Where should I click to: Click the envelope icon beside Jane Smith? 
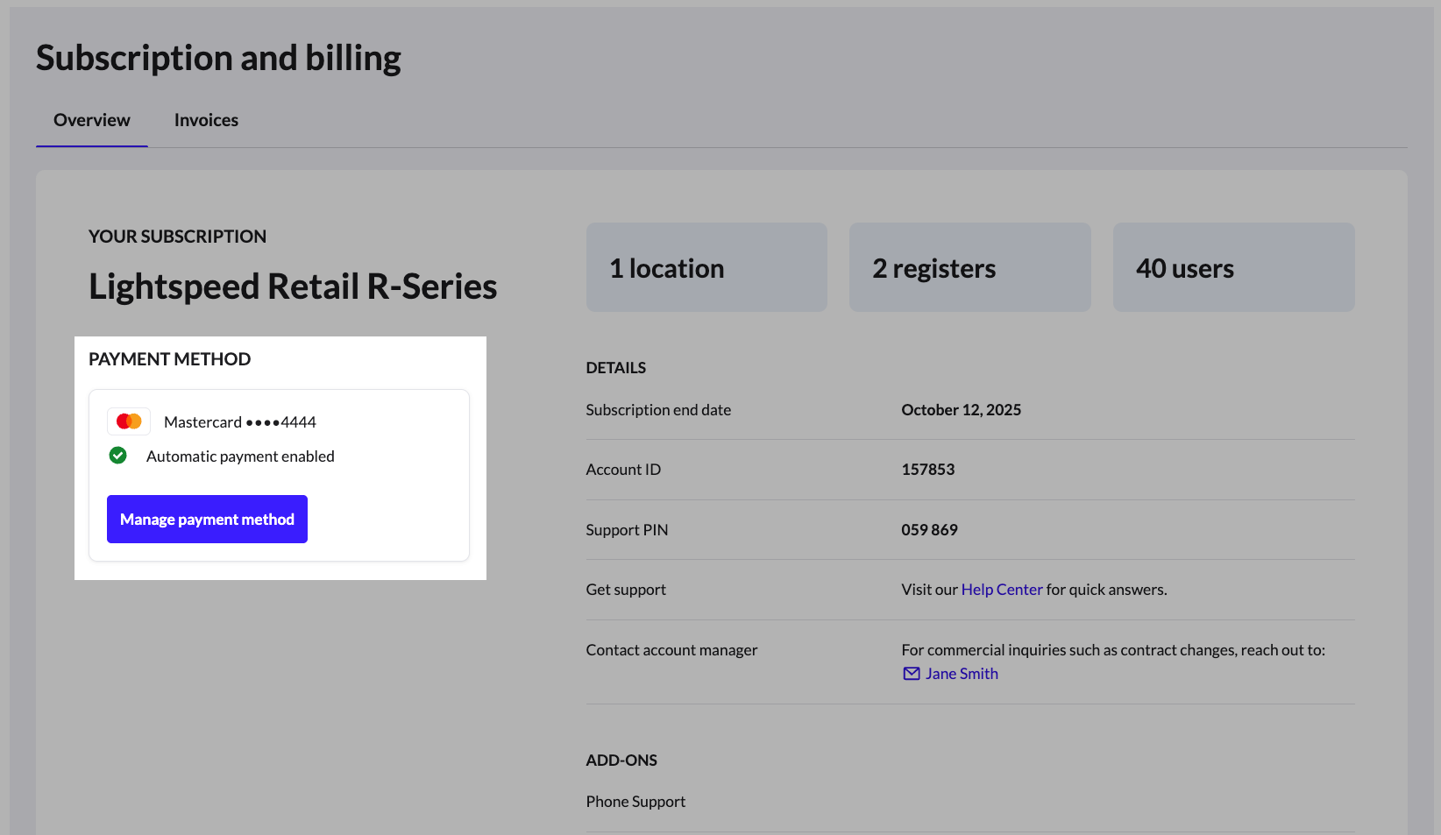pos(912,674)
